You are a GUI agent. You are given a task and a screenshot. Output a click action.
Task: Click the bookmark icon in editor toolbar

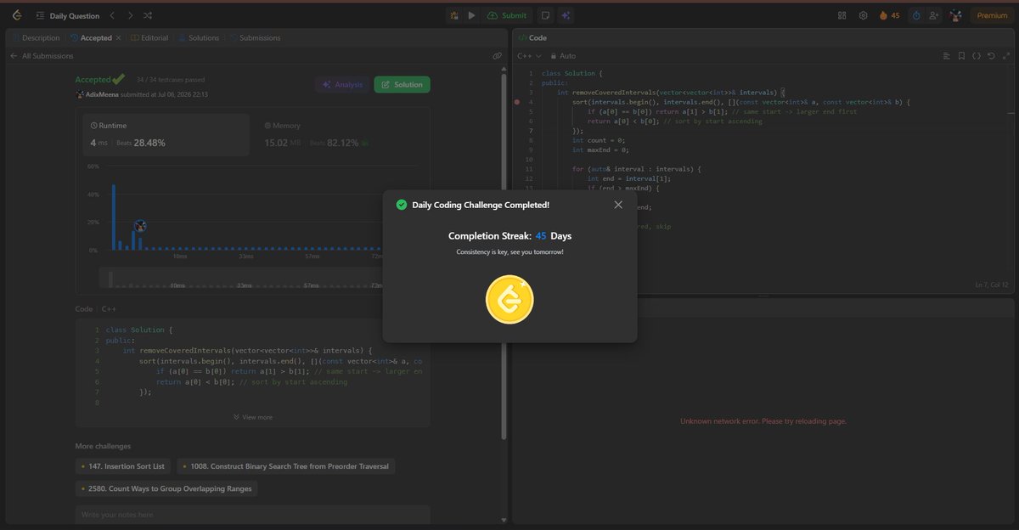coord(962,56)
